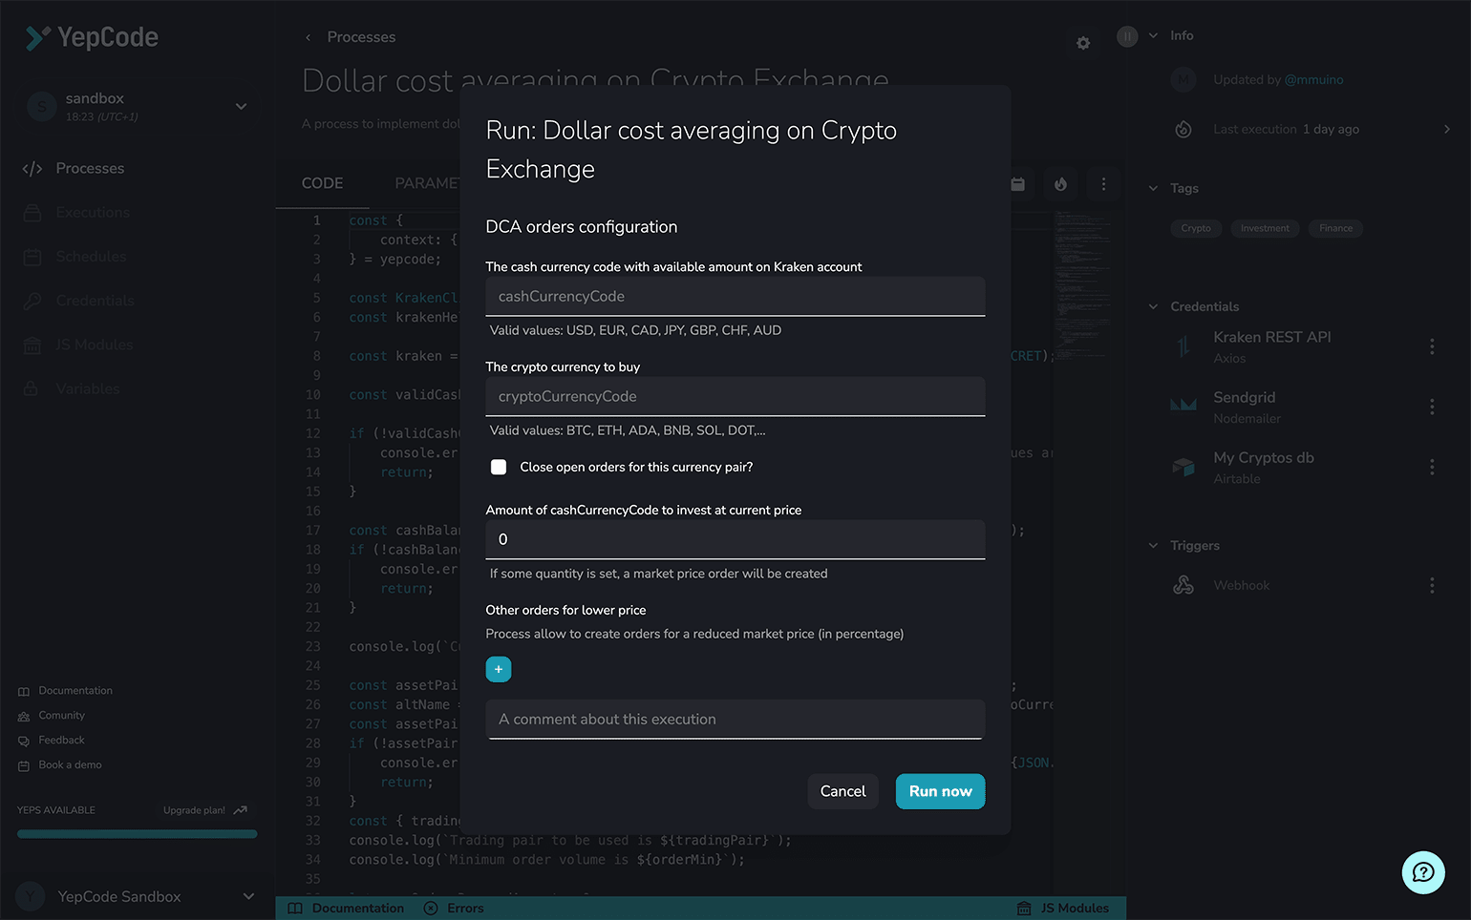Switch to the PARAMETERS tab

coord(428,183)
